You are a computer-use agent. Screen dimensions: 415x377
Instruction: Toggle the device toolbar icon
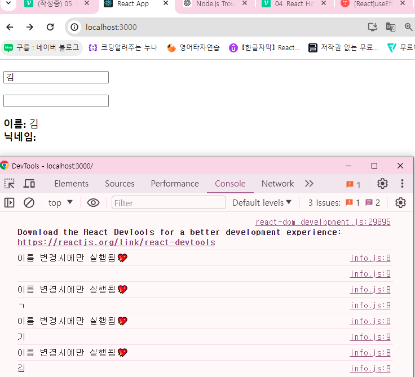click(29, 184)
